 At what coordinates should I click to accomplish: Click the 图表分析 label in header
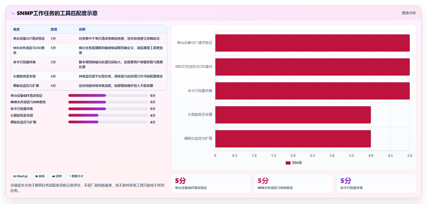[409, 13]
